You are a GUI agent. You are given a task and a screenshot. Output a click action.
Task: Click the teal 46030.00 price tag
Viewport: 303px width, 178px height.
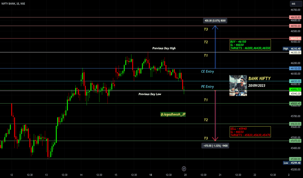[x=295, y=81]
